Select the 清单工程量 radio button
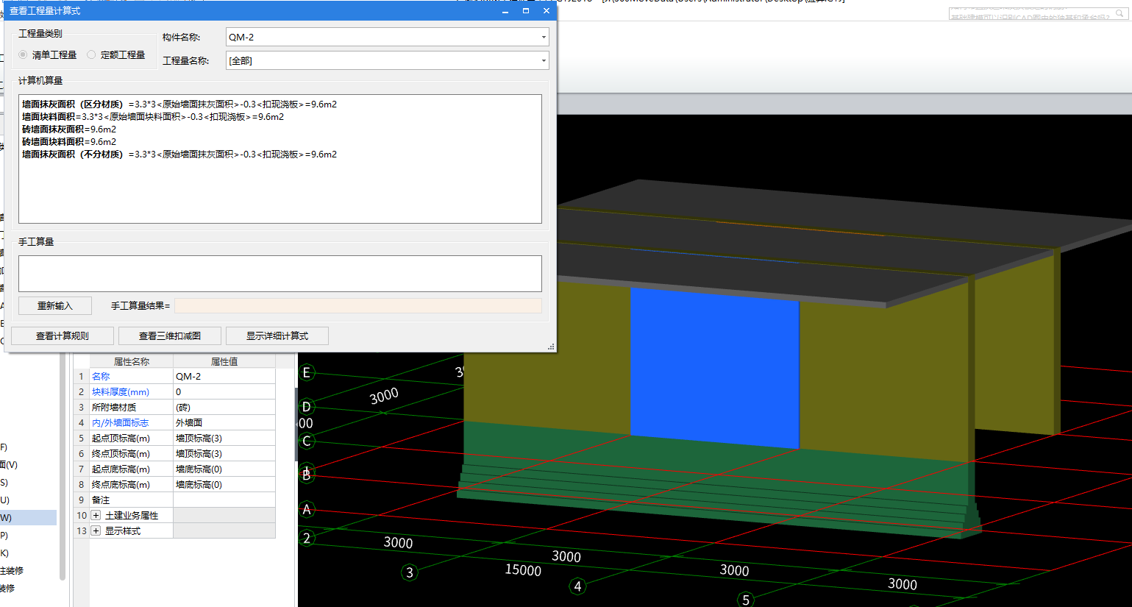The height and width of the screenshot is (607, 1132). click(x=24, y=54)
